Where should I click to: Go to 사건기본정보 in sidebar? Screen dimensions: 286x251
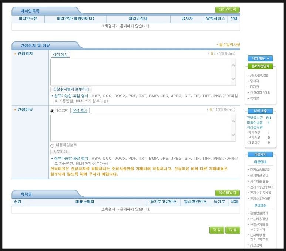259,75
